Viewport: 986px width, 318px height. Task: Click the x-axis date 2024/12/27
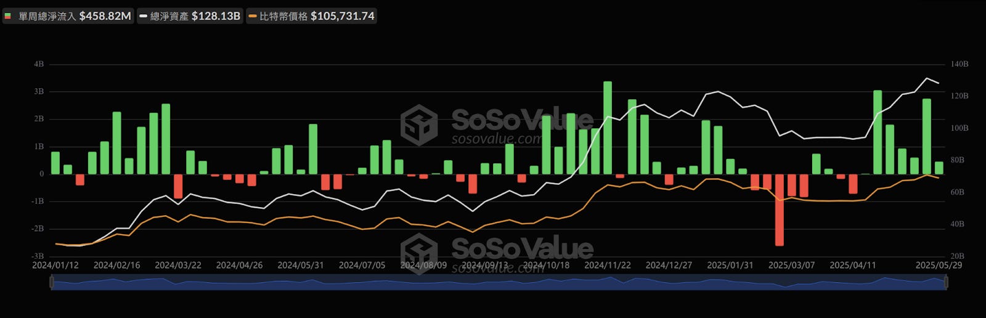click(x=669, y=265)
